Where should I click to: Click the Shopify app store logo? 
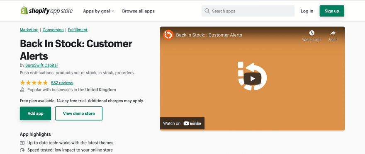click(x=46, y=11)
